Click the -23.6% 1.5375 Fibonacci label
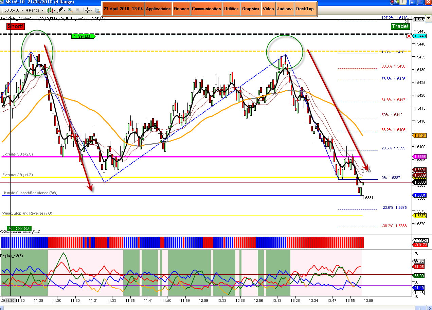 [394, 207]
